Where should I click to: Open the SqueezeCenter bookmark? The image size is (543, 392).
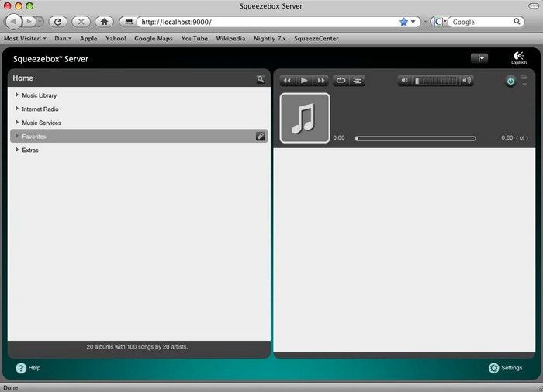(x=316, y=39)
